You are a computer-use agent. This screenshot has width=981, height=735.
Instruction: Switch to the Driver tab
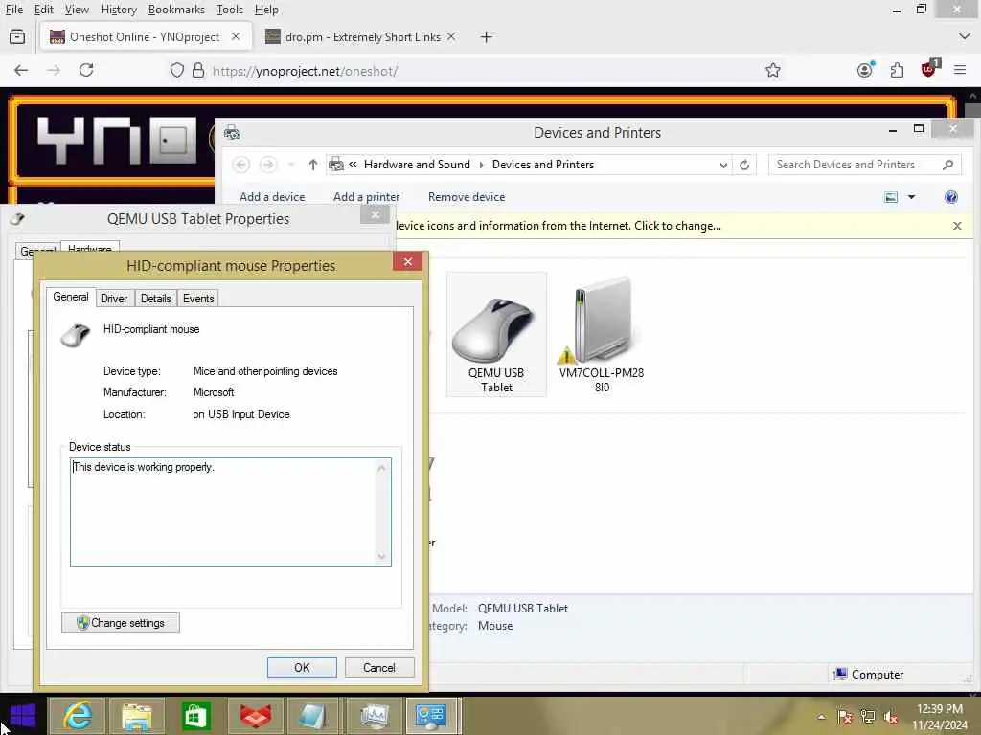tap(114, 299)
